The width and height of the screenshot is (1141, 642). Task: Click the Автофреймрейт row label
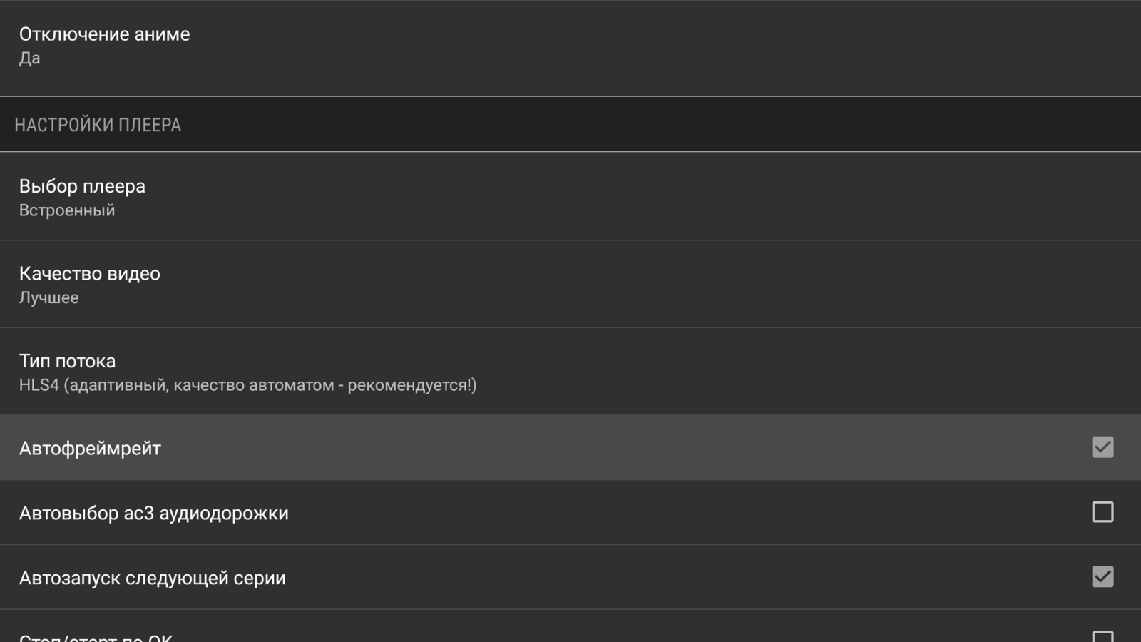coord(90,449)
